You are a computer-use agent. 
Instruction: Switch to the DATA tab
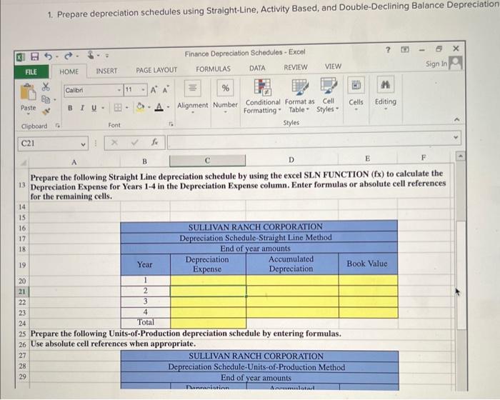coord(257,68)
